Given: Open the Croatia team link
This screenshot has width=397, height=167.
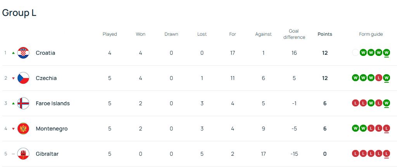Looking at the screenshot, I should point(45,53).
